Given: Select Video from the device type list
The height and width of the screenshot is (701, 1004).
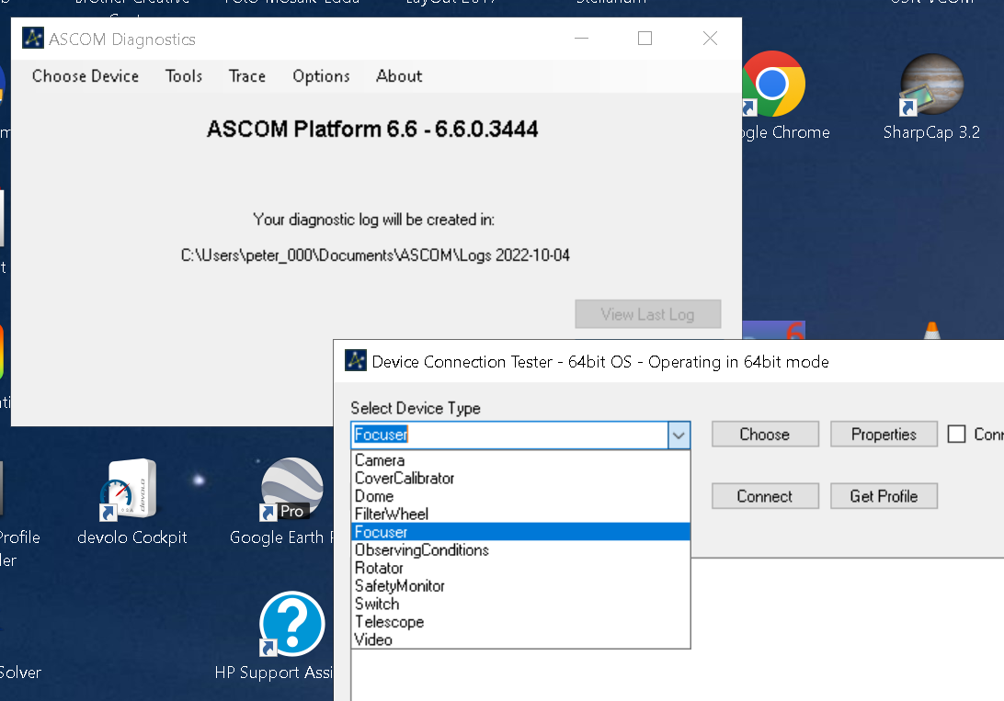Looking at the screenshot, I should click(x=520, y=639).
